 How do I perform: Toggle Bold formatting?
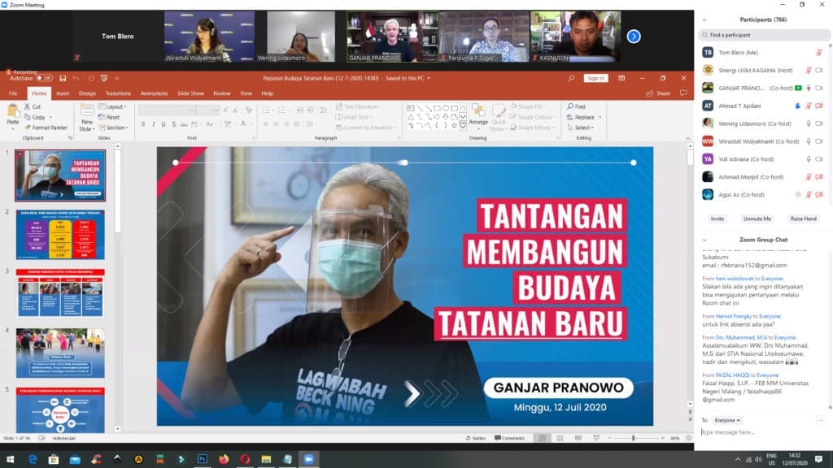click(x=143, y=124)
